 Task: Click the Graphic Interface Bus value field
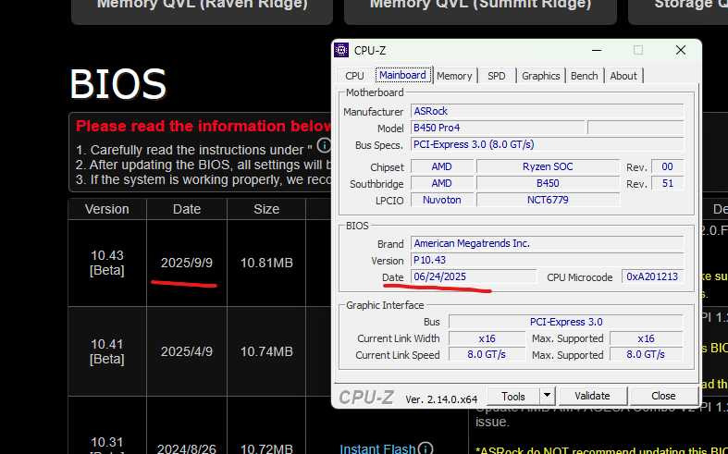[x=566, y=322]
